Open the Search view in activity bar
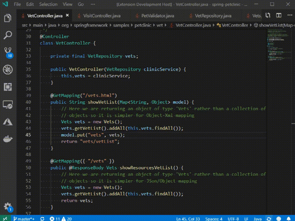 pyautogui.click(x=8, y=35)
